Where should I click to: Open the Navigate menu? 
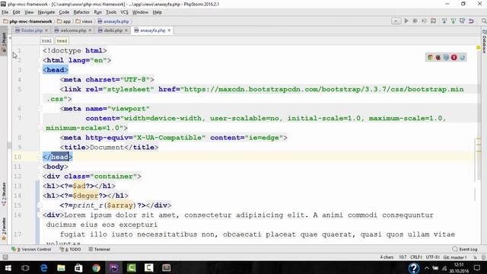(46, 12)
